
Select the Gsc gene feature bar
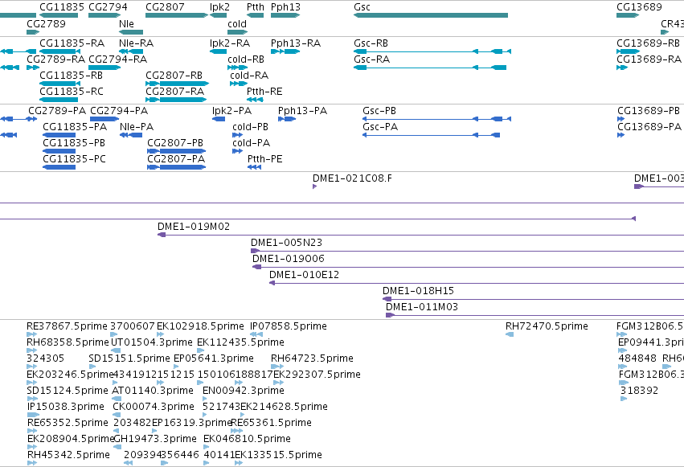(x=431, y=15)
